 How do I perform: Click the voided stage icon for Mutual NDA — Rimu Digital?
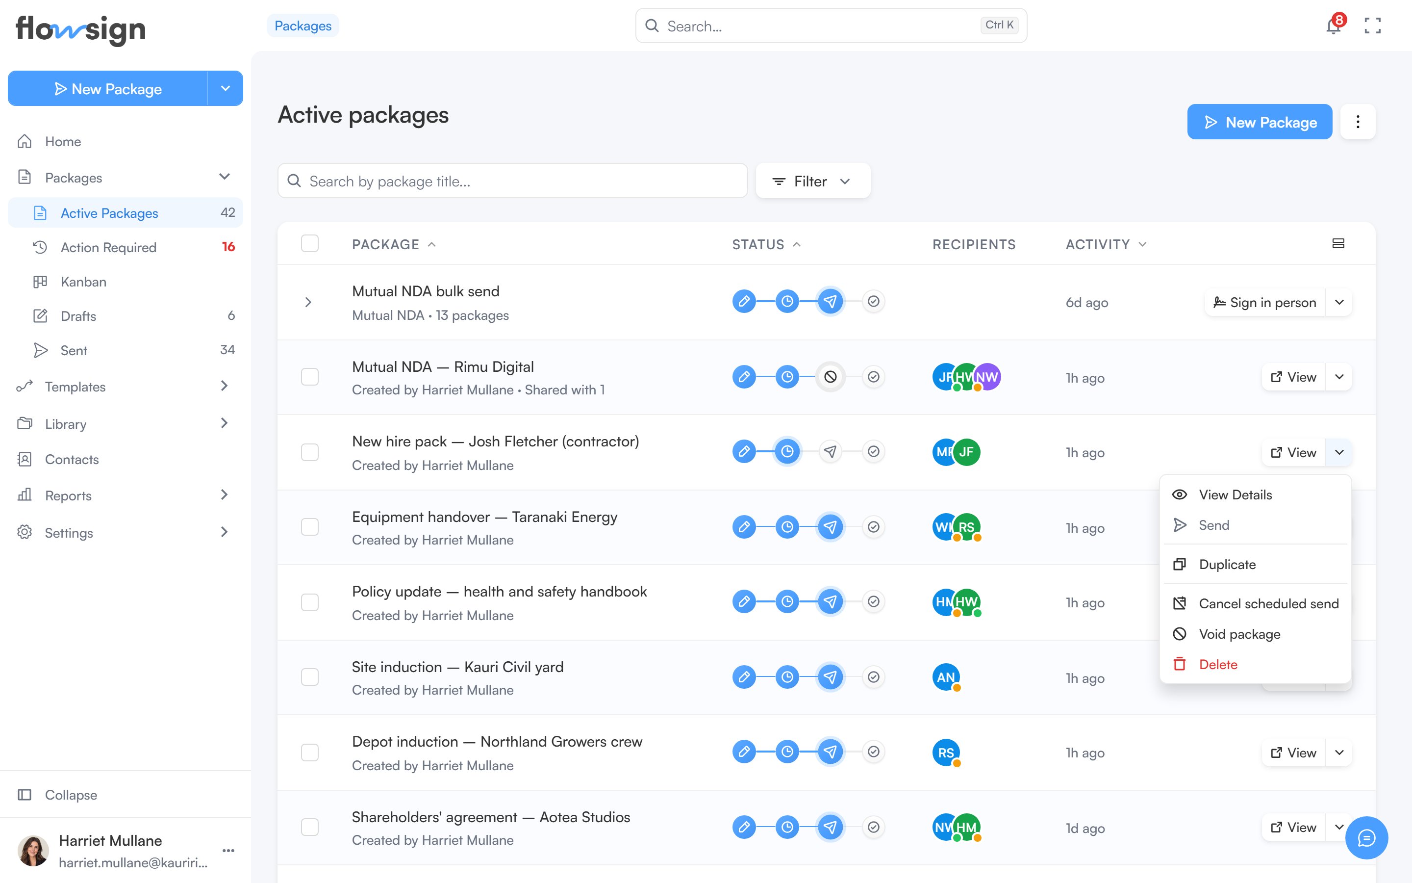830,377
